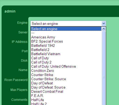Select Day of Defeat entry

[66, 83]
